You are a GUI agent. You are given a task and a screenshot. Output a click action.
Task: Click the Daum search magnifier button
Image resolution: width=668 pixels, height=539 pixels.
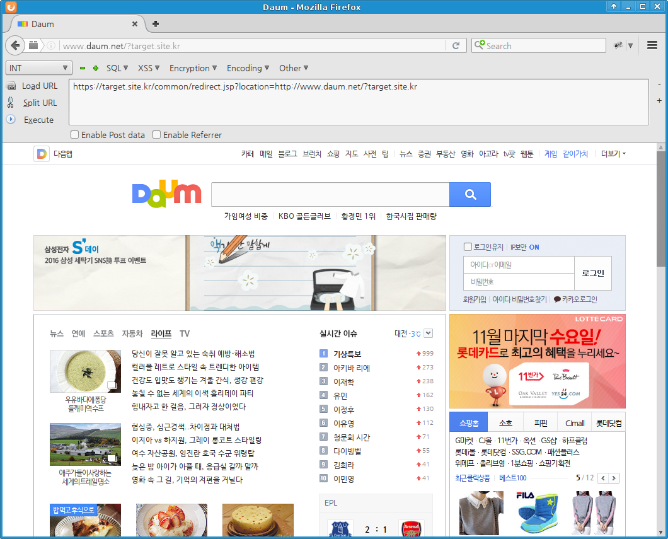[x=470, y=194]
